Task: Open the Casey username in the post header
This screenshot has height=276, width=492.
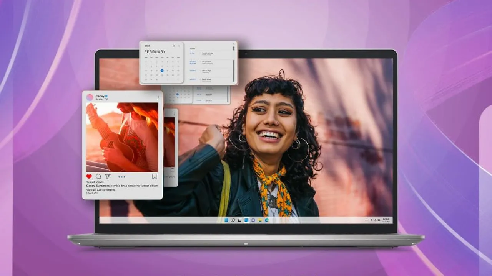Action: pyautogui.click(x=100, y=96)
